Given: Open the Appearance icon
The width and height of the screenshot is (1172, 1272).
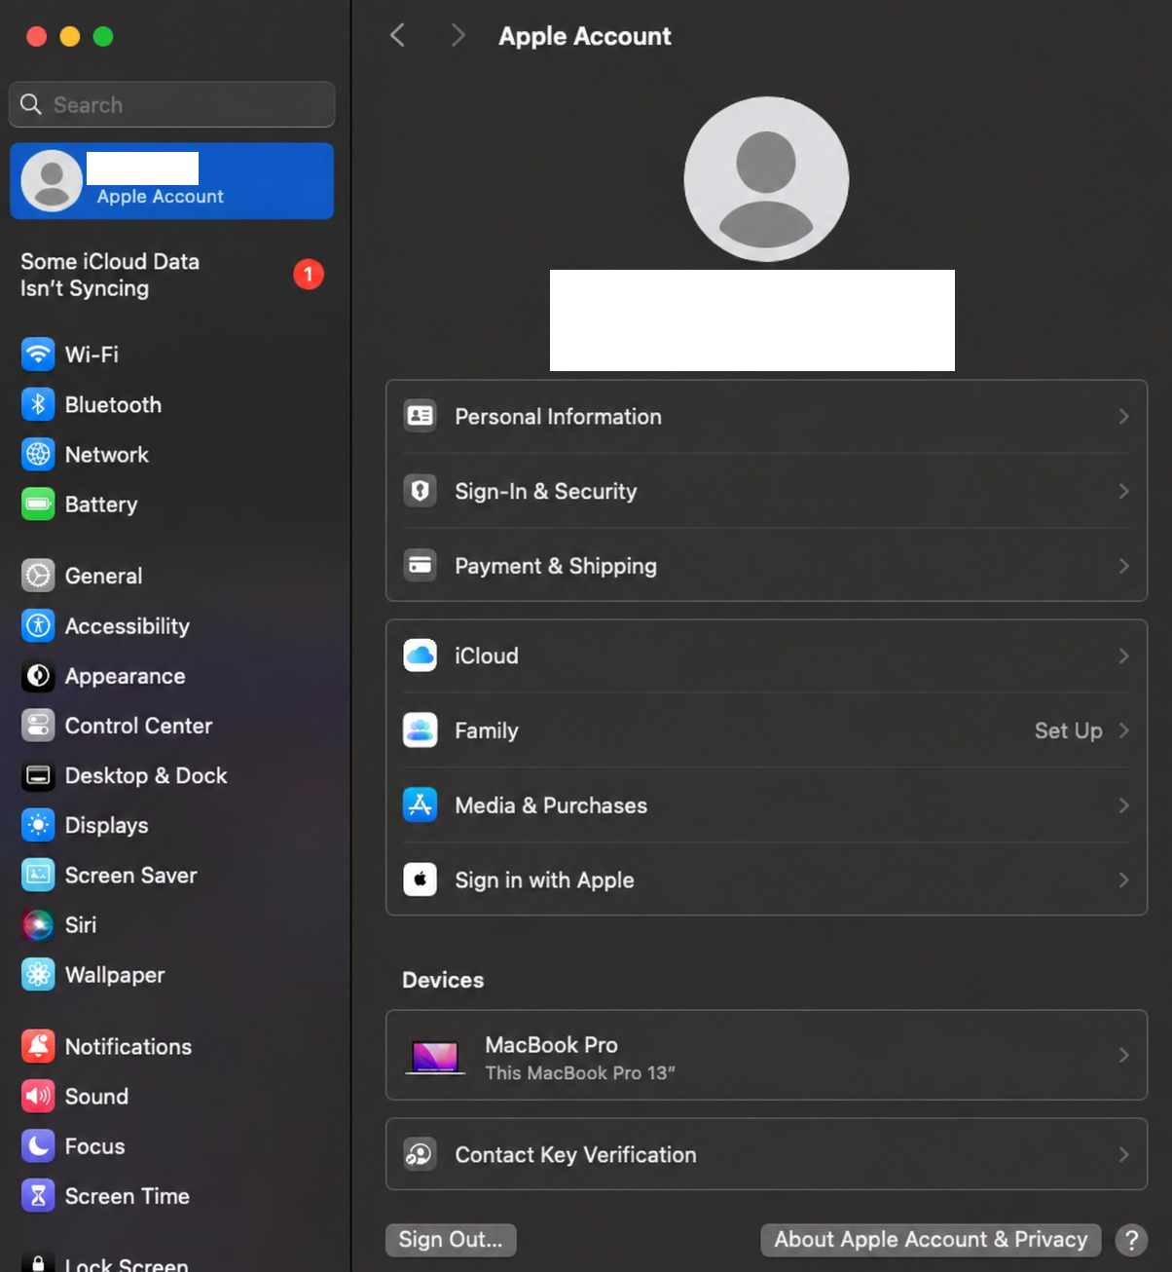Looking at the screenshot, I should click(38, 675).
